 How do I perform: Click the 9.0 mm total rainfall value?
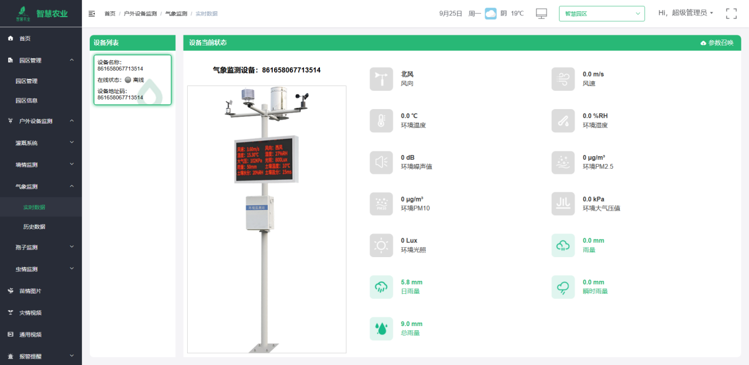tap(411, 324)
